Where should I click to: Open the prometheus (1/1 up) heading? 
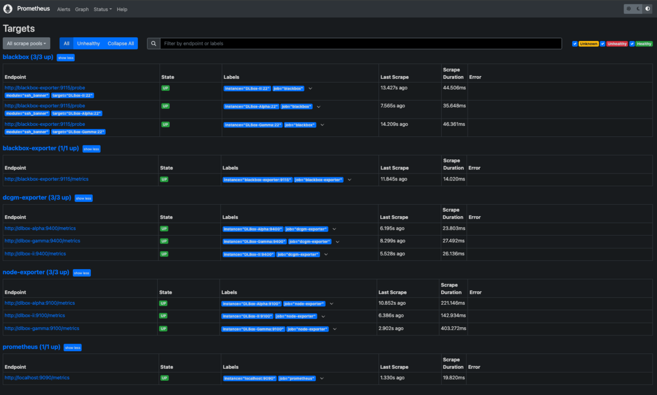(x=31, y=347)
